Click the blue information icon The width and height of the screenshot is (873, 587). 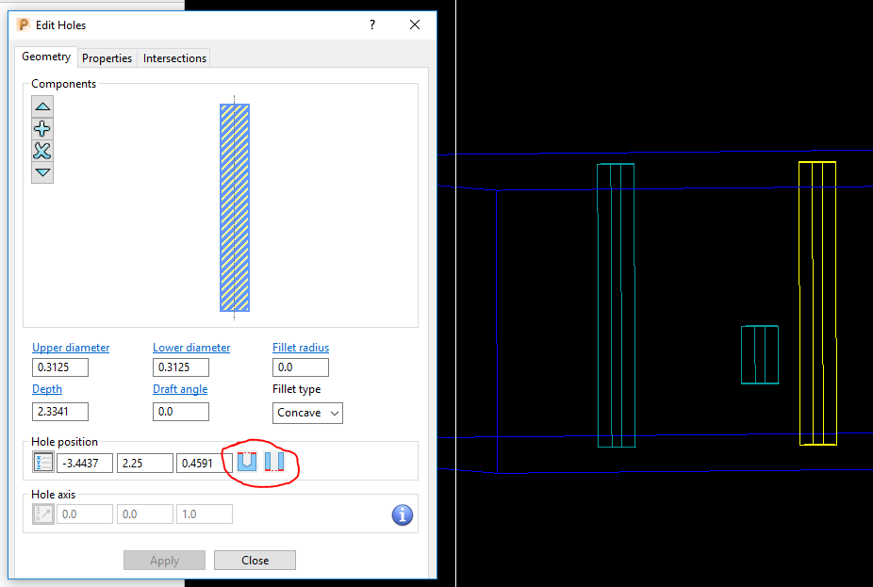point(402,514)
